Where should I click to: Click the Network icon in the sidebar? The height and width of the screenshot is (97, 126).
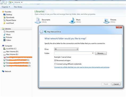[3, 71]
